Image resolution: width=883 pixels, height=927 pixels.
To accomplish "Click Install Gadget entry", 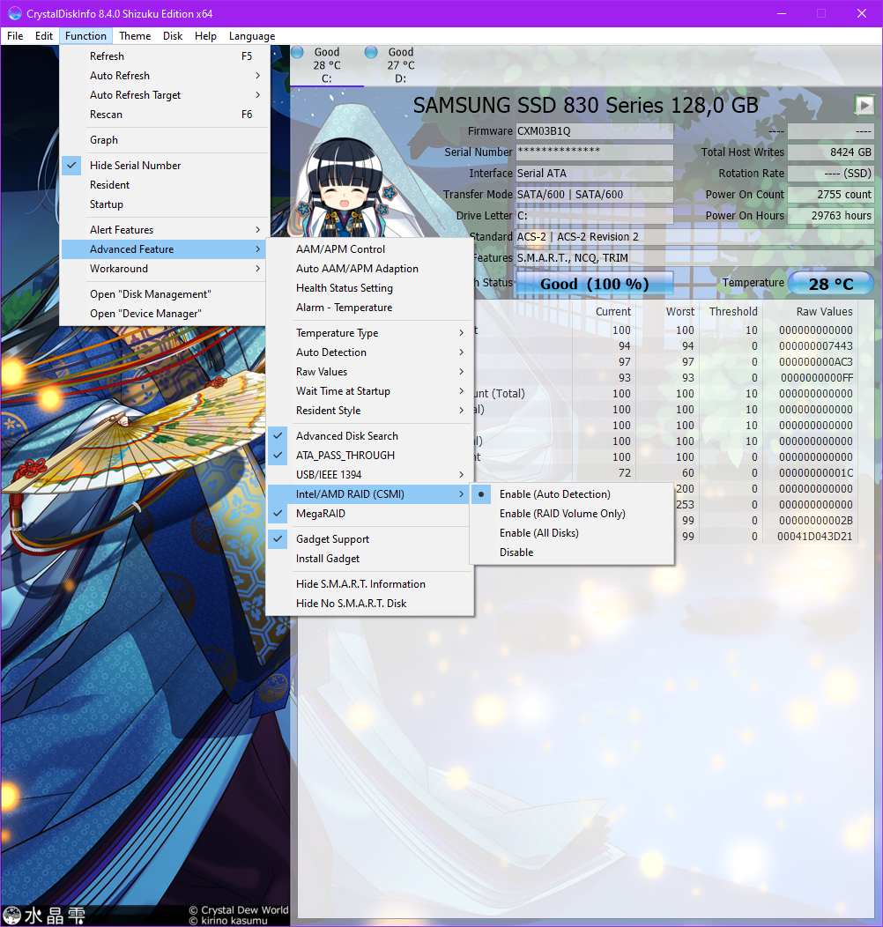I will 370,558.
